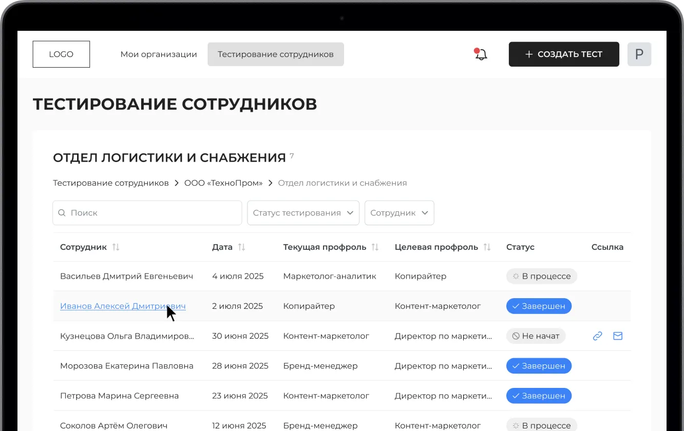Sort by Сотрудник column arrows
The image size is (684, 431).
pyautogui.click(x=116, y=247)
